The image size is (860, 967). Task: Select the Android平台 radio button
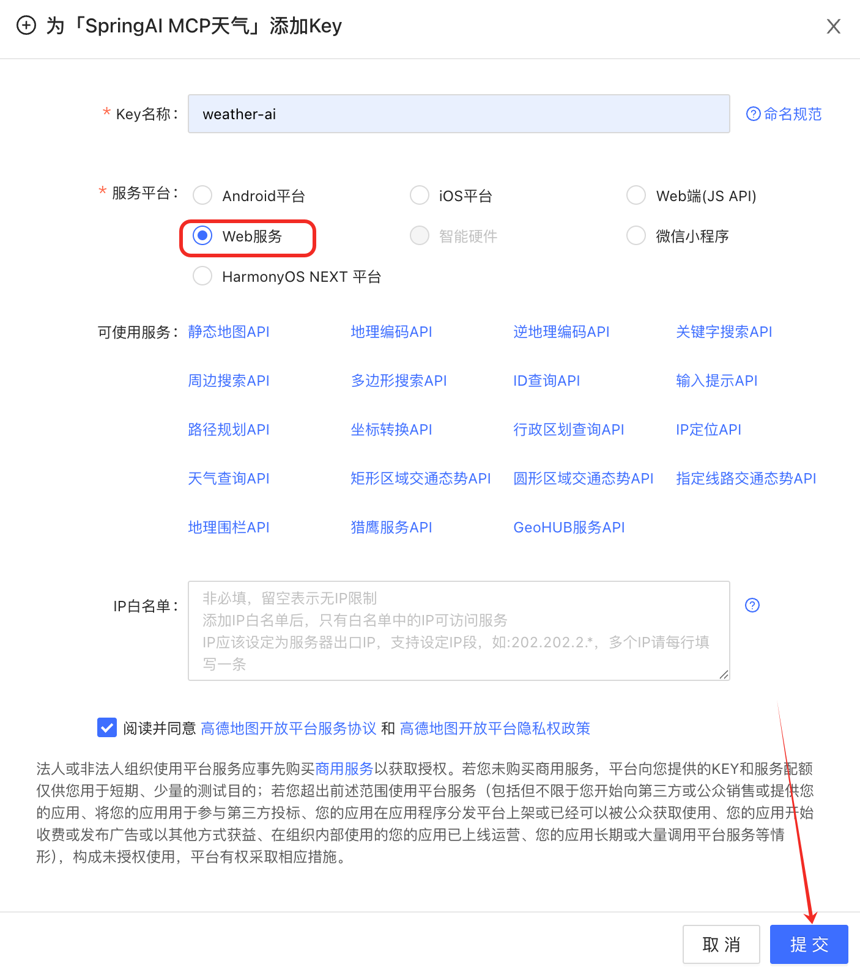click(x=202, y=196)
